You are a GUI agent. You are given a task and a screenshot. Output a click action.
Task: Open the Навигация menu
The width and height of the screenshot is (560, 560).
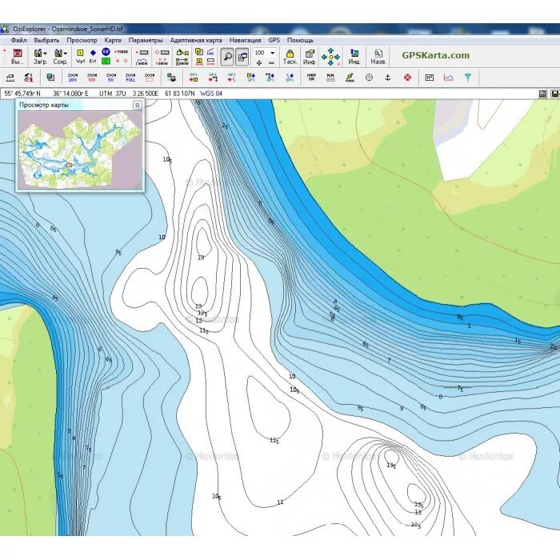pos(245,40)
